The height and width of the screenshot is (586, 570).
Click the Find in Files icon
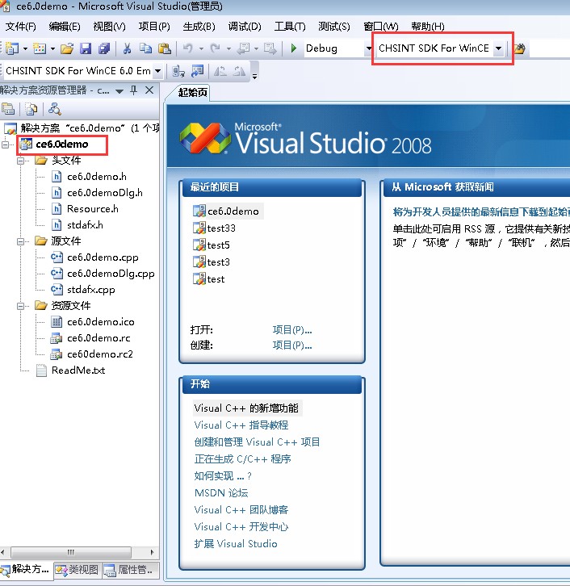click(520, 48)
